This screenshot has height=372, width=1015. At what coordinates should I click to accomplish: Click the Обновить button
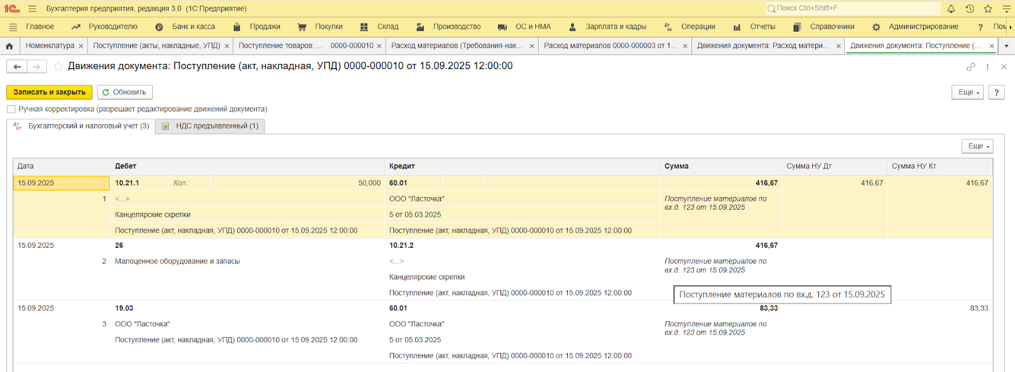[x=124, y=93]
